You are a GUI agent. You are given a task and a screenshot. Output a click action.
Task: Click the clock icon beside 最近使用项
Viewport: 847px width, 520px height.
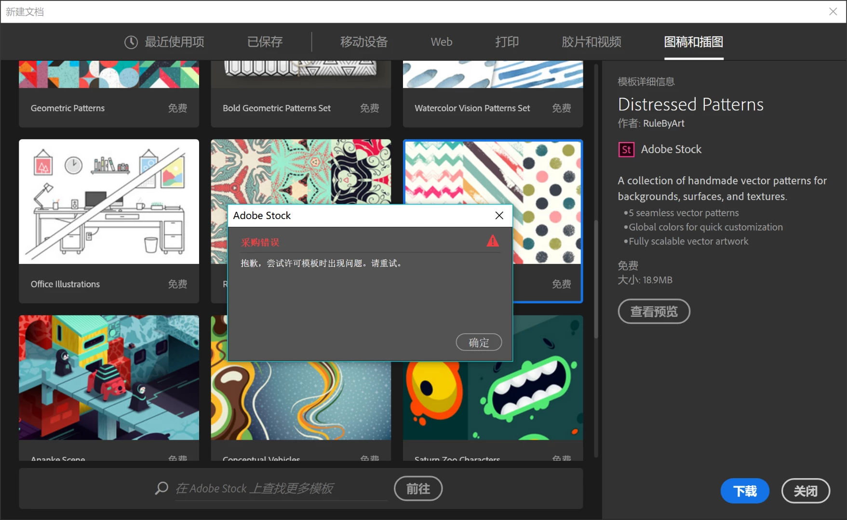click(131, 42)
